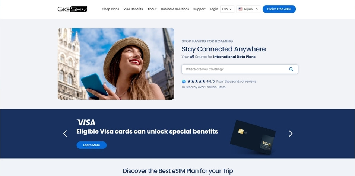Screen dimensions: 355x176
Task: Open the Support page link
Action: point(199,9)
